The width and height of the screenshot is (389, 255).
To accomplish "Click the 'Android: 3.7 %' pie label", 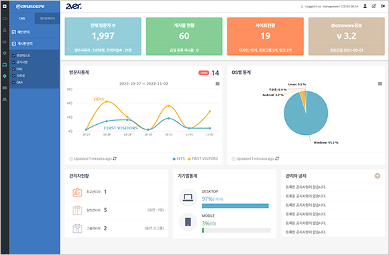I will (273, 95).
